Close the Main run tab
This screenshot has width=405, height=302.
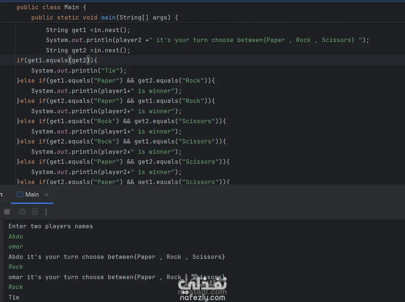[46, 195]
